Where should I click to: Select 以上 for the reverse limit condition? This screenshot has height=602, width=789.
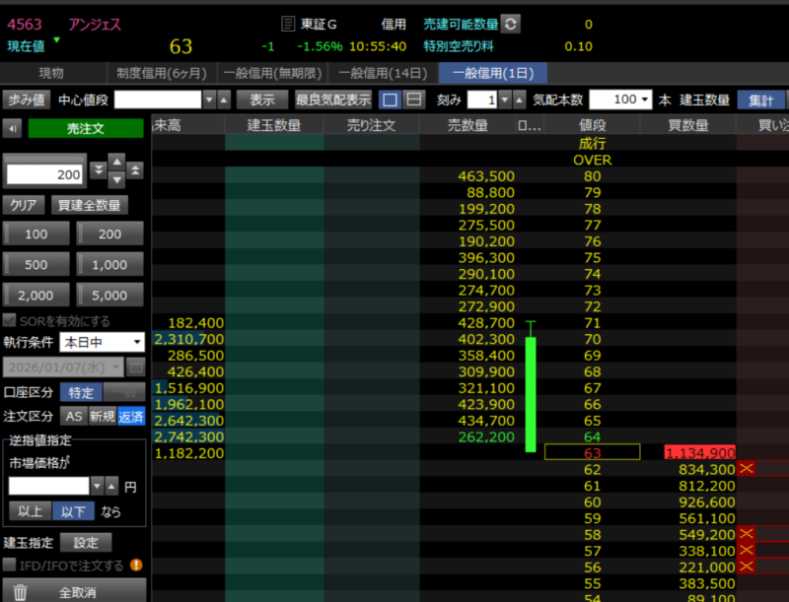click(x=29, y=510)
